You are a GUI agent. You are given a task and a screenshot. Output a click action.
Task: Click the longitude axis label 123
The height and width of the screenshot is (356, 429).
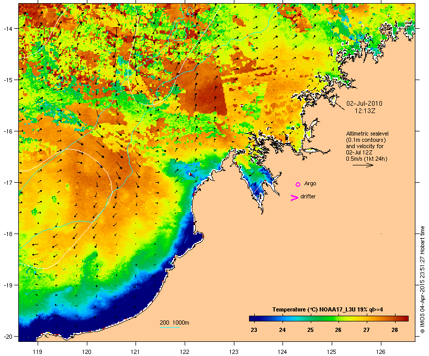click(234, 352)
